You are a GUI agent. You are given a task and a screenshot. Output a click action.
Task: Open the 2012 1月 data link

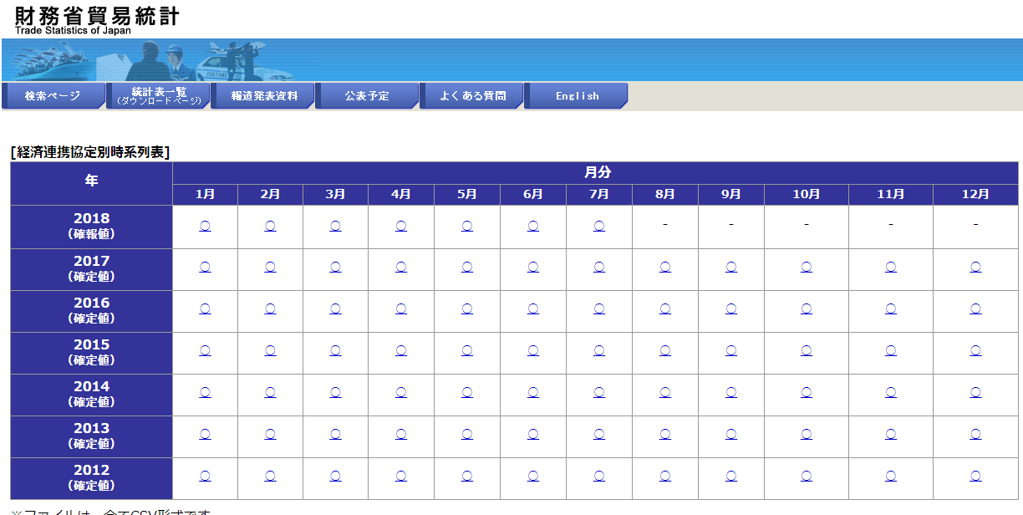tap(205, 477)
